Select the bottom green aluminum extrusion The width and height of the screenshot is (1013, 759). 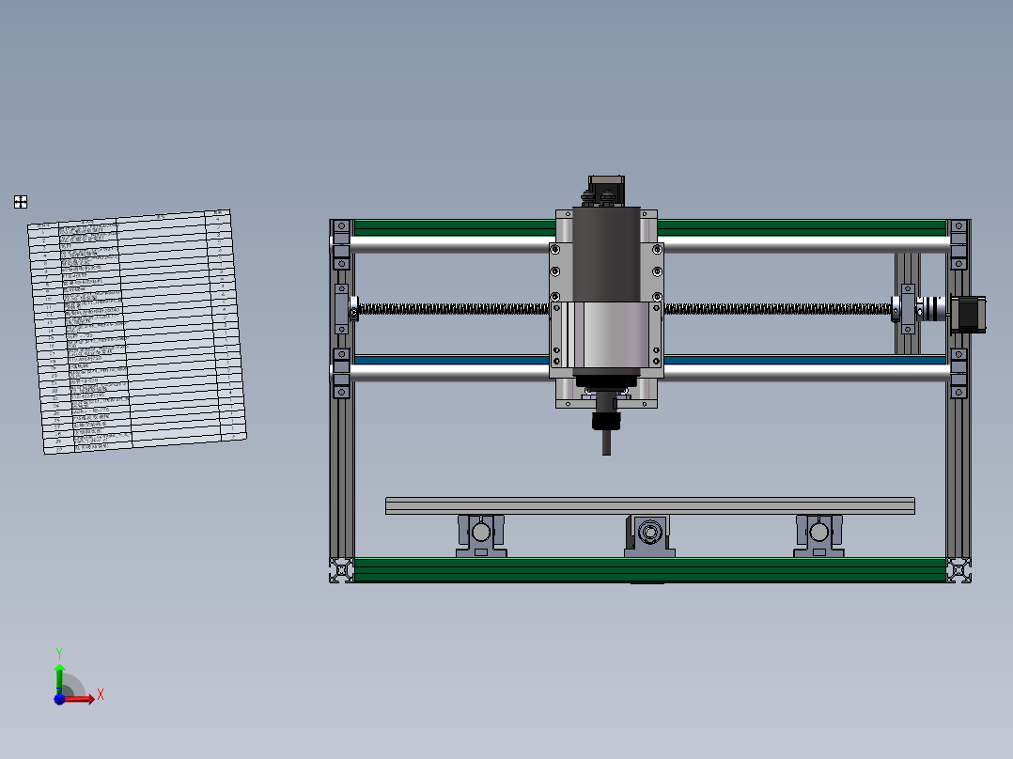650,570
